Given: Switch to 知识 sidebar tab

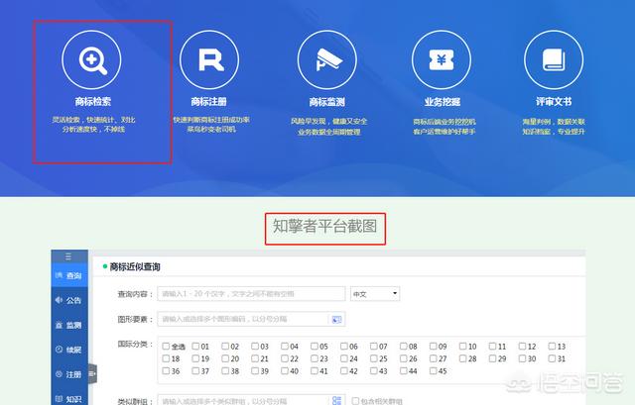Looking at the screenshot, I should (x=69, y=399).
